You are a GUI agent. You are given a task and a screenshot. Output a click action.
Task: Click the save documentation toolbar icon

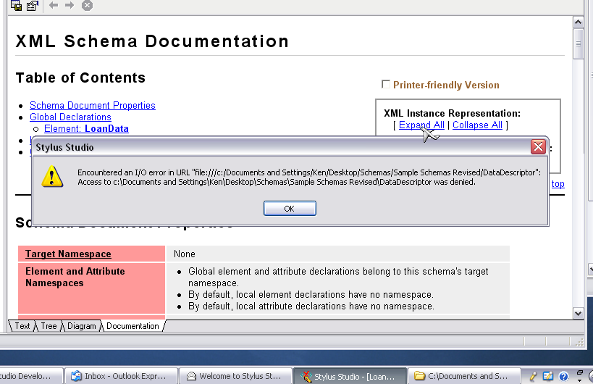point(16,6)
